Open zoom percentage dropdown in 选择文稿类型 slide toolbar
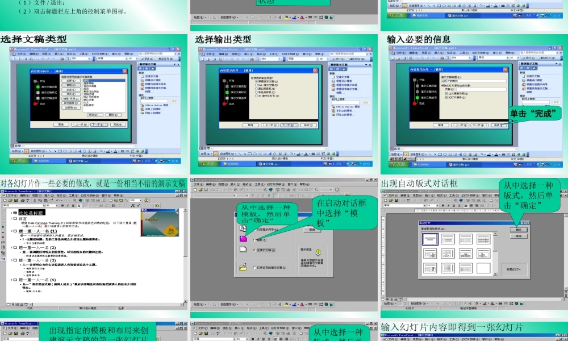This screenshot has width=568, height=341. click(x=89, y=59)
